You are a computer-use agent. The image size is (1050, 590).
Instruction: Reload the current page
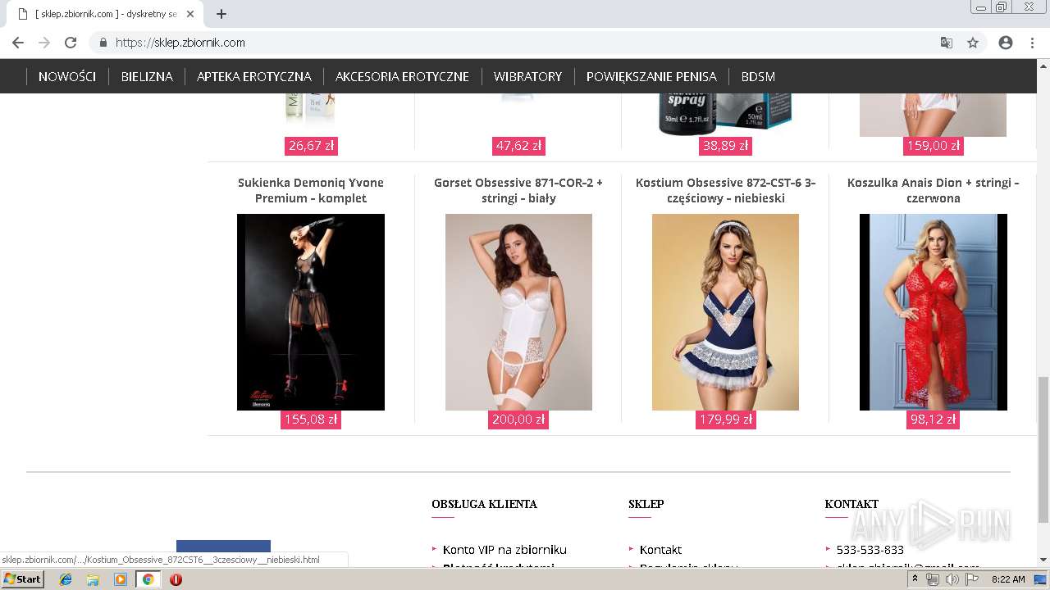pos(71,43)
